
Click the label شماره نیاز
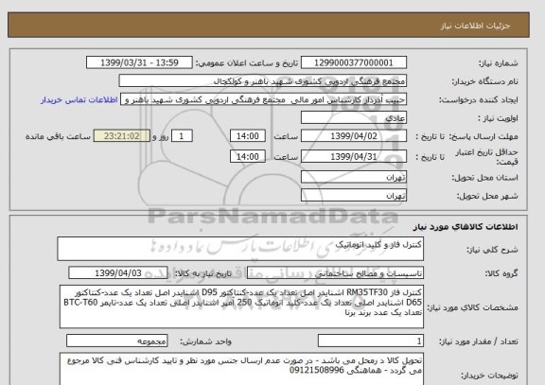(499, 63)
